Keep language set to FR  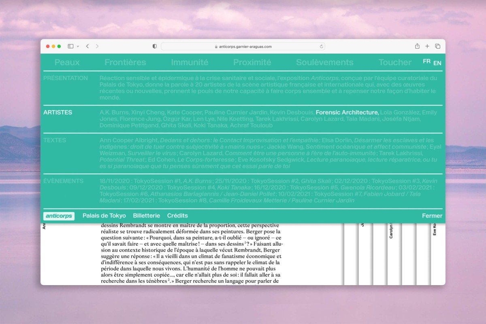pyautogui.click(x=426, y=62)
